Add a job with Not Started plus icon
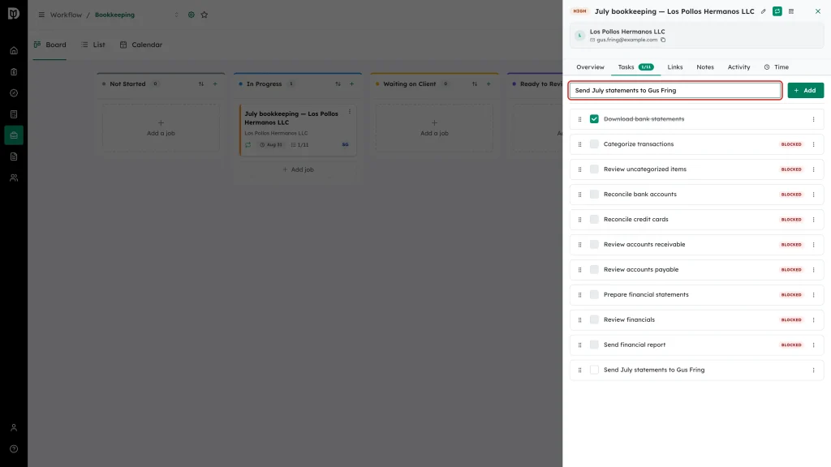Viewport: 831px width, 467px height. point(215,84)
